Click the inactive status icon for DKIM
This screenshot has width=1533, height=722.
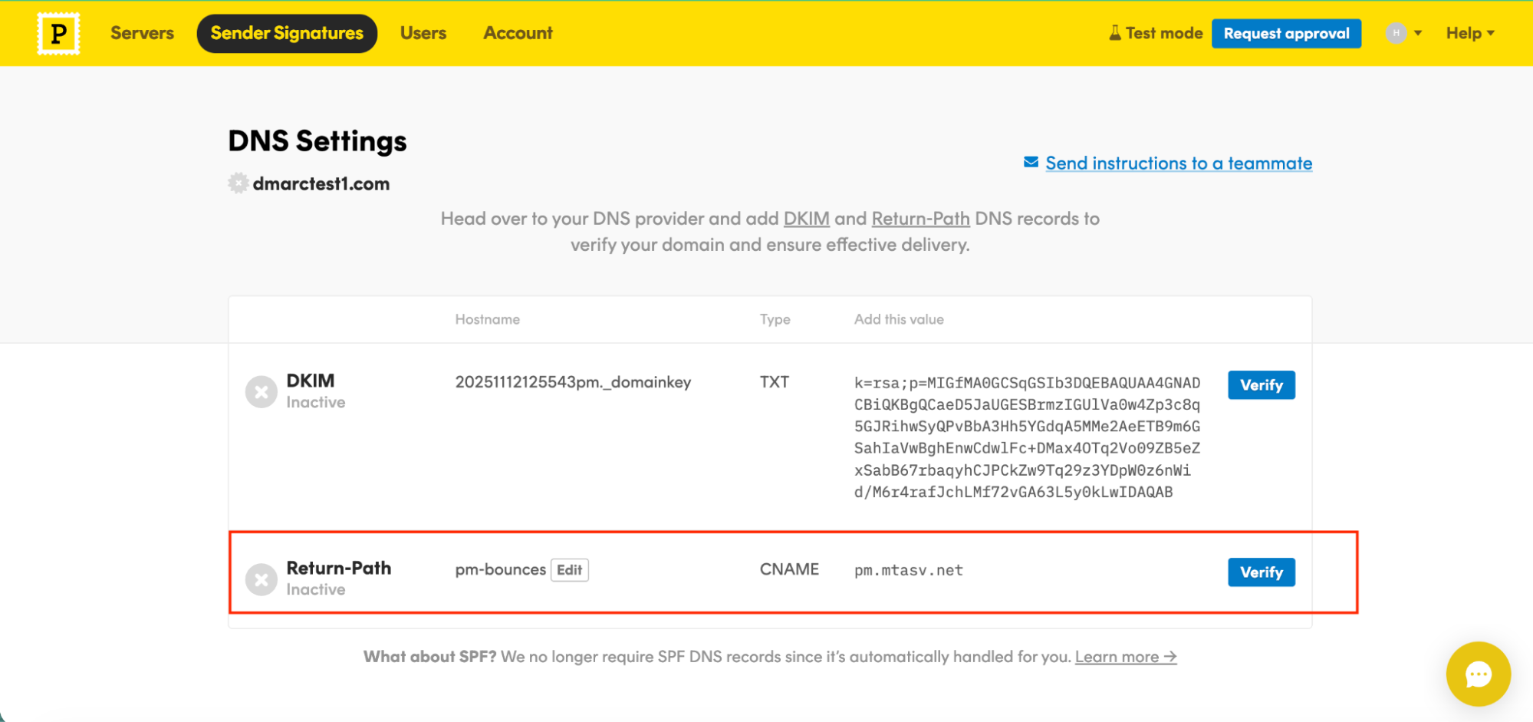[x=261, y=391]
